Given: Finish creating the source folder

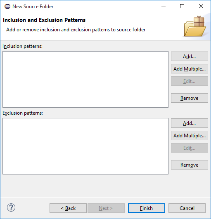Looking at the screenshot, I should coord(147,208).
